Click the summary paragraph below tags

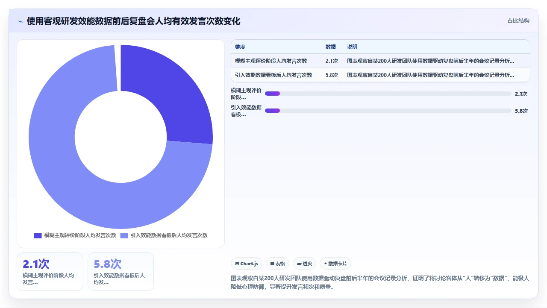[x=379, y=282]
